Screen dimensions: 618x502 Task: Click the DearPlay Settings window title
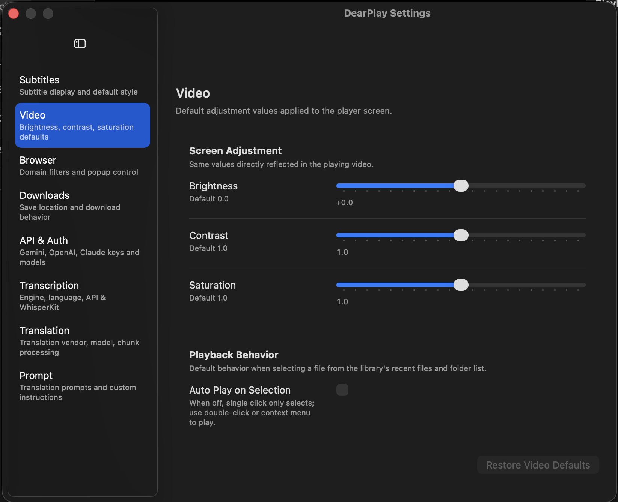387,13
